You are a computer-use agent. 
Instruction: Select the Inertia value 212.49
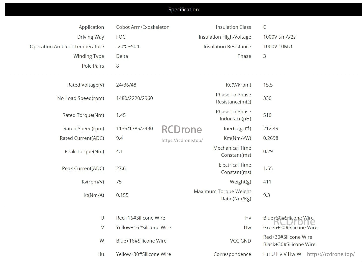tap(271, 128)
